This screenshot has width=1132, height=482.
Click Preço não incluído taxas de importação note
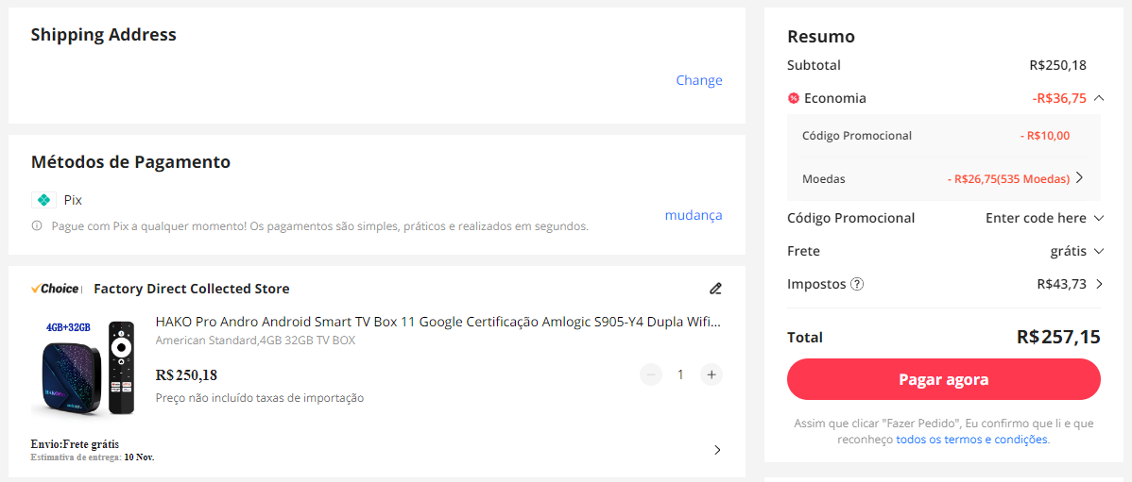[x=260, y=398]
